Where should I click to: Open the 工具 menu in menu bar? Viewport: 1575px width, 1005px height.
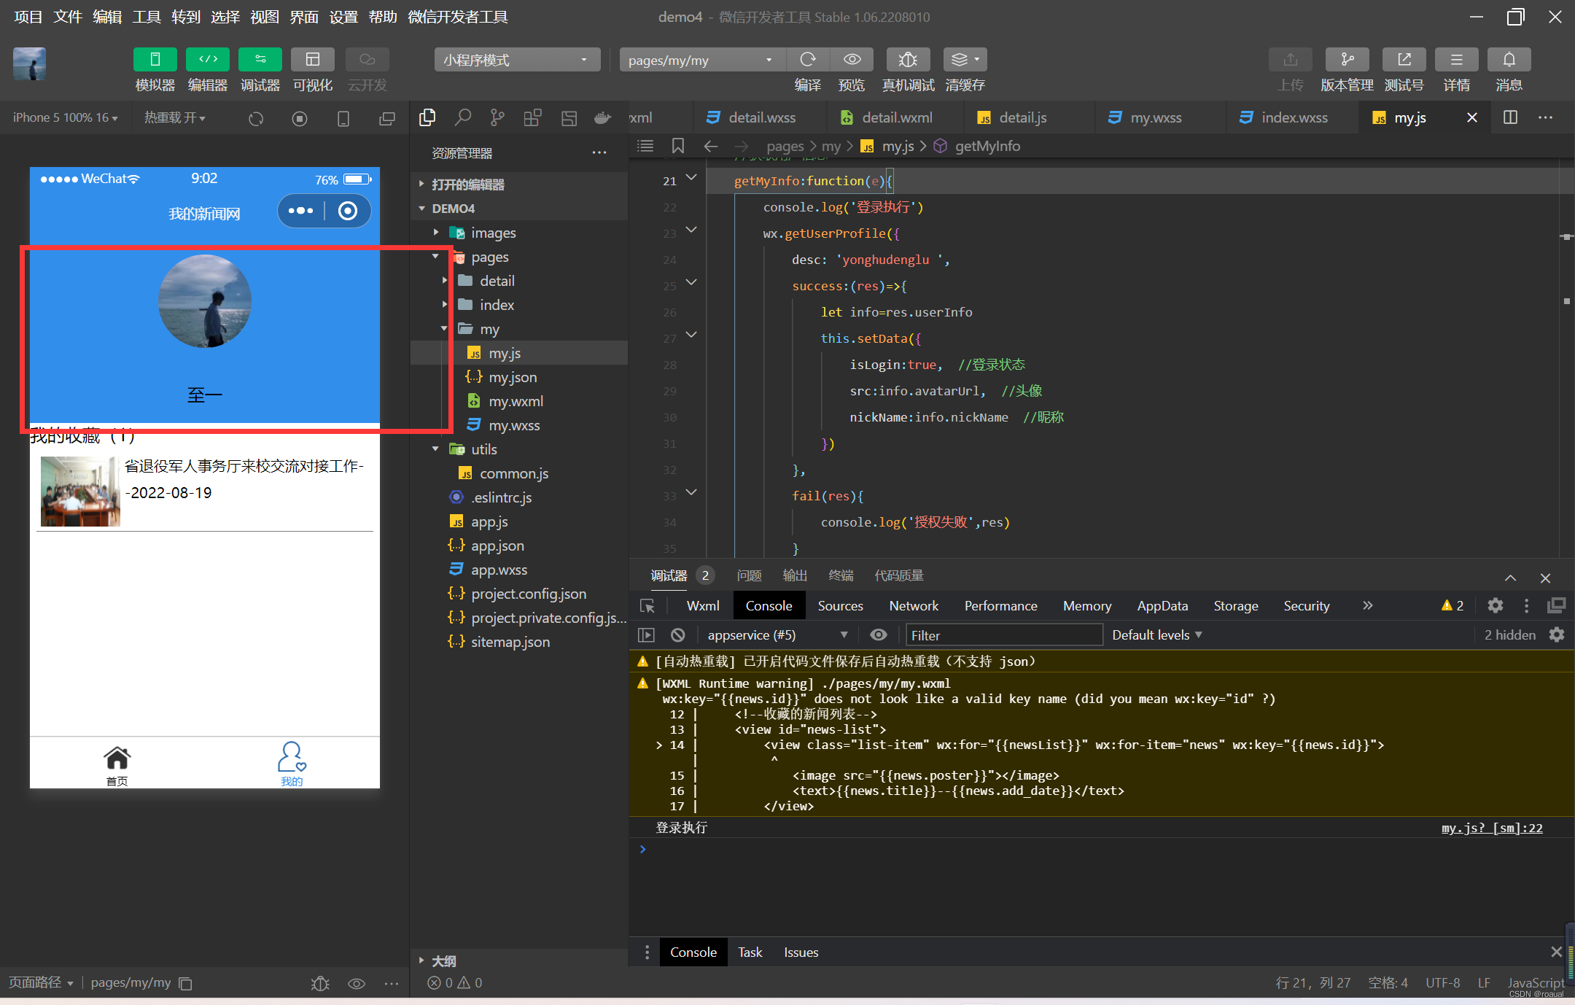pos(146,17)
